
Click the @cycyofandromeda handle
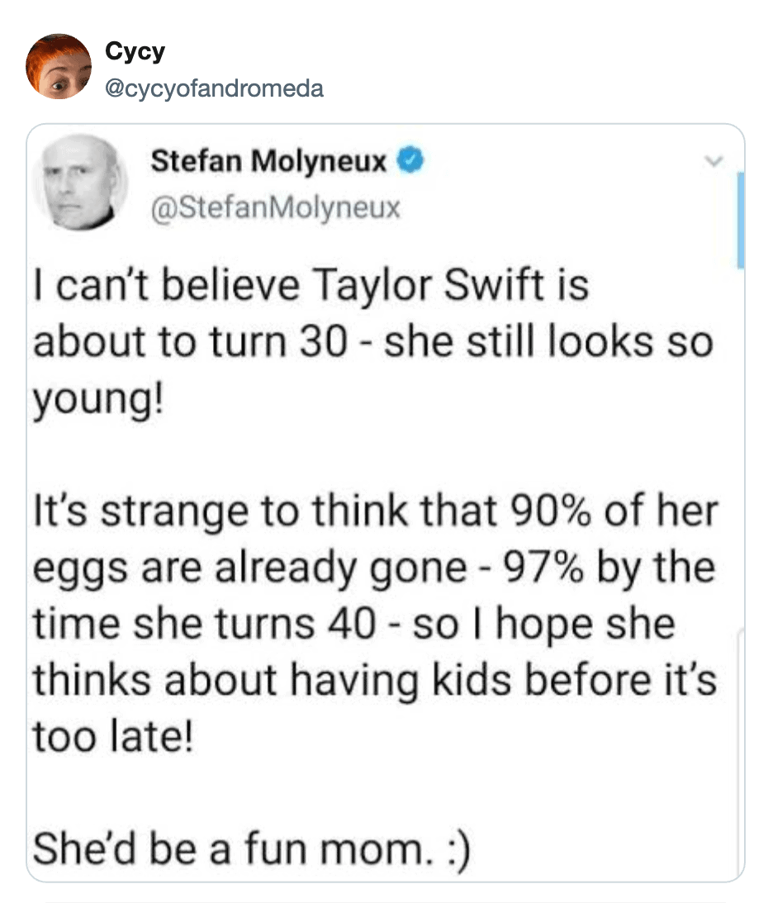(215, 88)
